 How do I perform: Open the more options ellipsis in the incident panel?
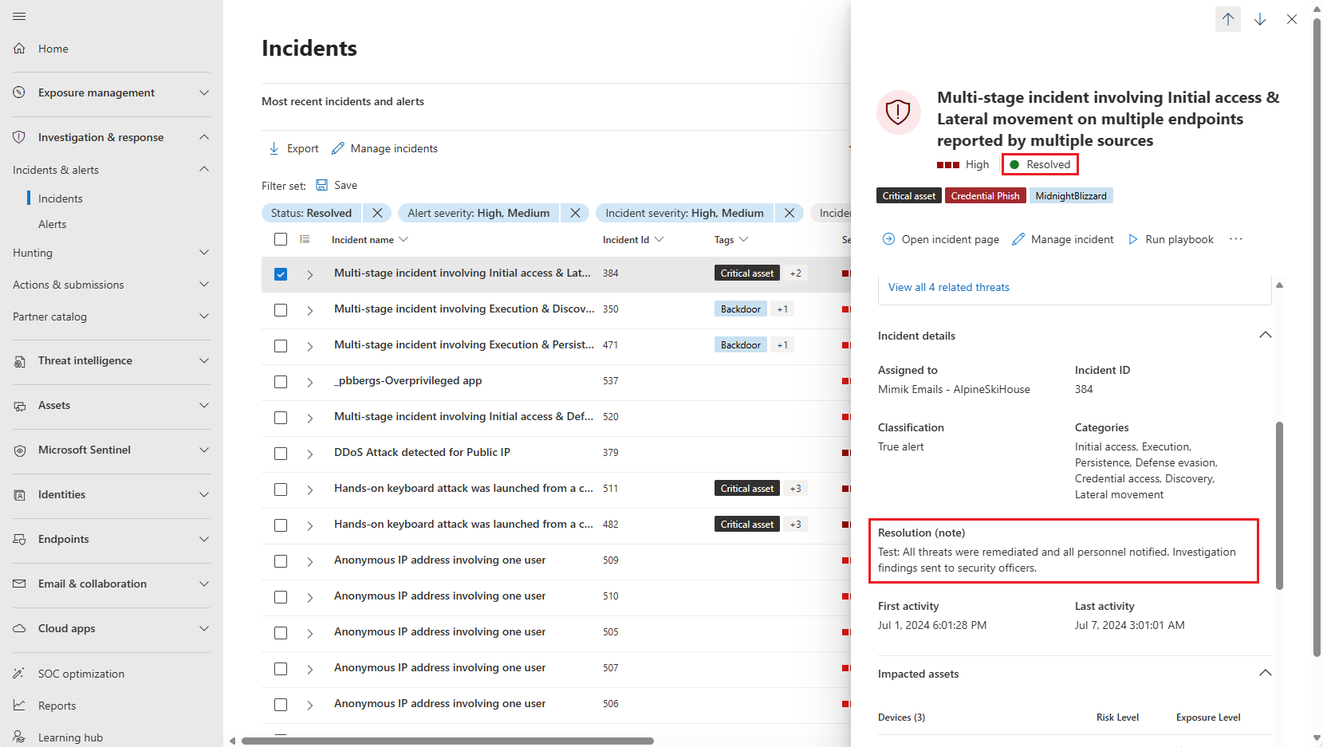coord(1236,239)
